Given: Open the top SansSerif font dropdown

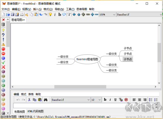Looking at the screenshot, I should point(139,15).
